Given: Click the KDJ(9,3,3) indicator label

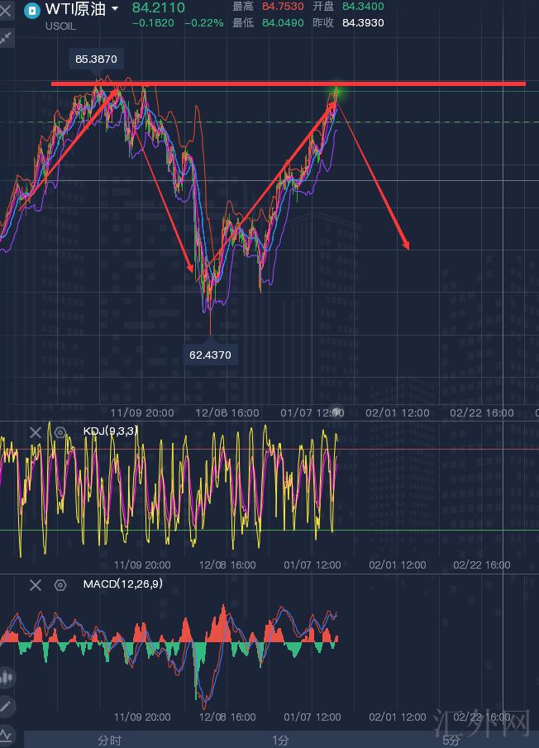Looking at the screenshot, I should click(110, 431).
